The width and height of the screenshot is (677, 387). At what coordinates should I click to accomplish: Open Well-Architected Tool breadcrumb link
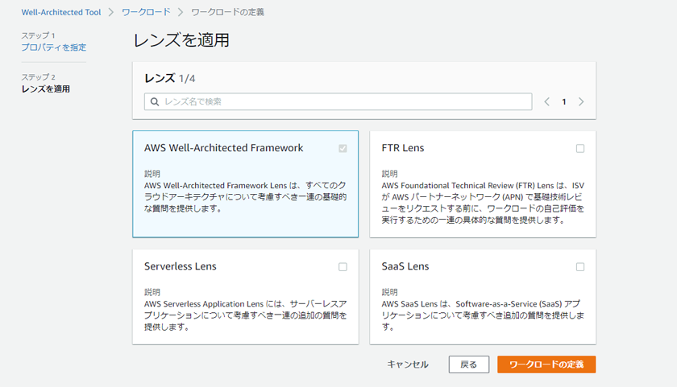61,12
